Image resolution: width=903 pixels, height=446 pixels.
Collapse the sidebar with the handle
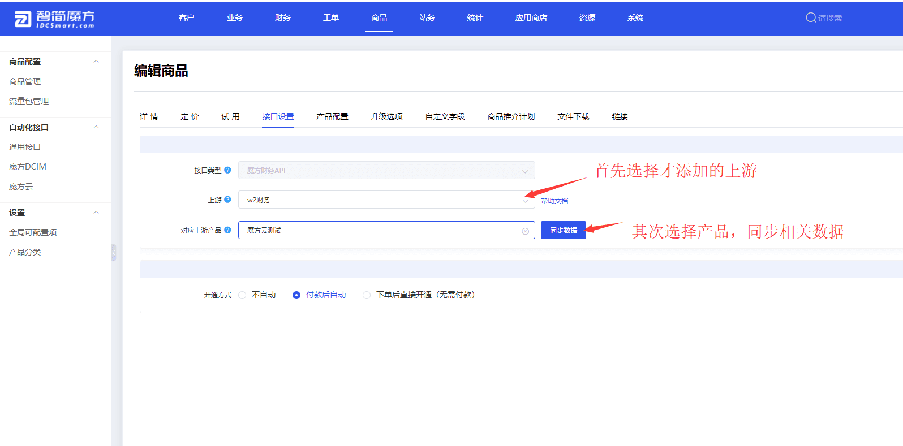pyautogui.click(x=114, y=252)
